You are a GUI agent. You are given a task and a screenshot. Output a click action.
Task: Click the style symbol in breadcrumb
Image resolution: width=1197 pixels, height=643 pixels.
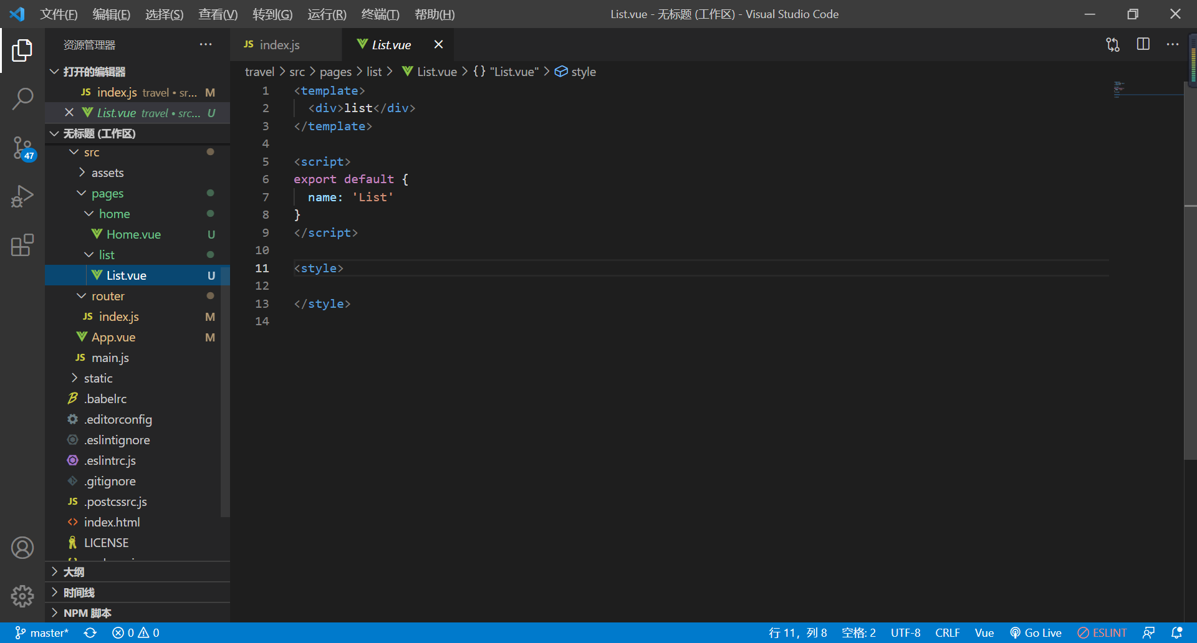(x=575, y=72)
